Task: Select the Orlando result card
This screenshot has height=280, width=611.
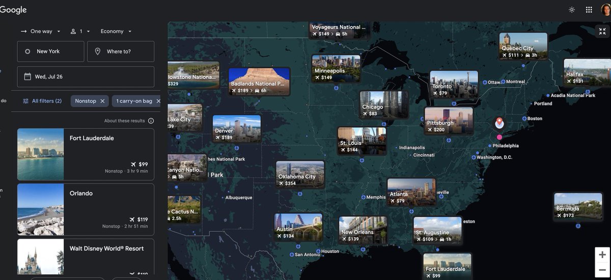Action: pos(86,209)
